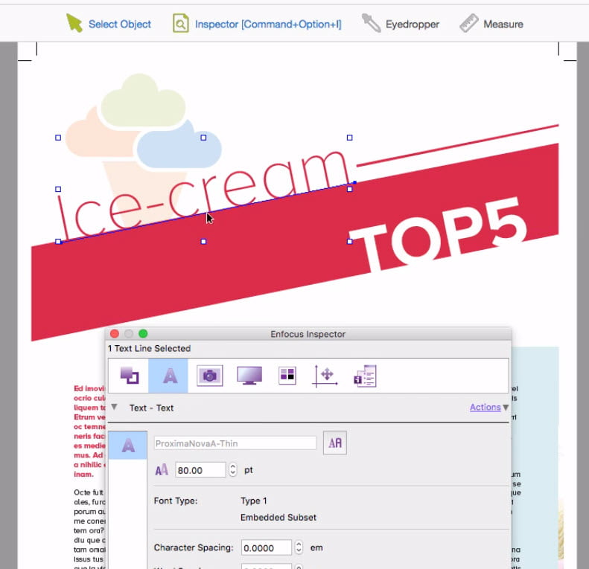Image resolution: width=589 pixels, height=569 pixels.
Task: Click the top-middle selection handle
Action: (x=203, y=138)
